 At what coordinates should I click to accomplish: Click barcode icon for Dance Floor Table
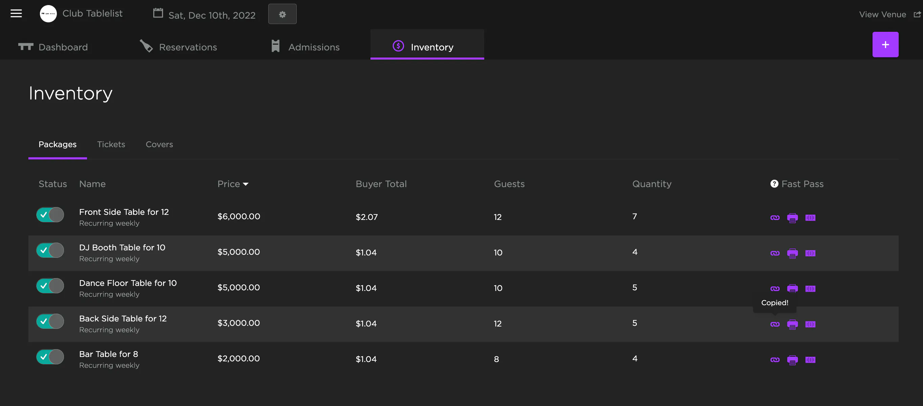pyautogui.click(x=810, y=289)
